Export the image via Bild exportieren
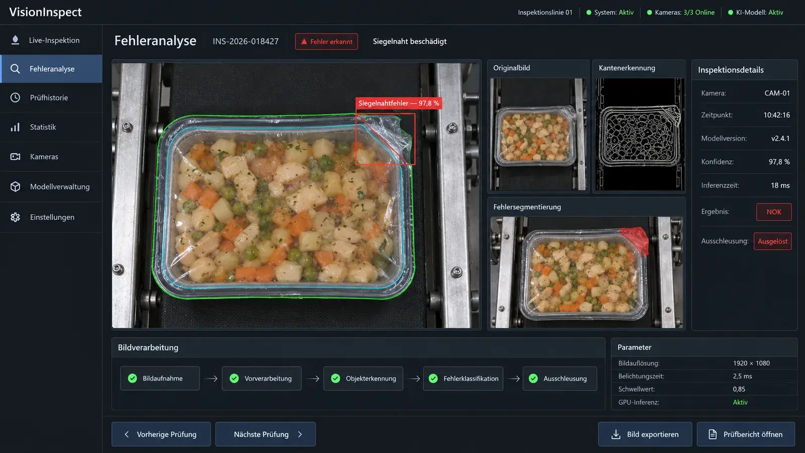This screenshot has width=805, height=453. [645, 434]
